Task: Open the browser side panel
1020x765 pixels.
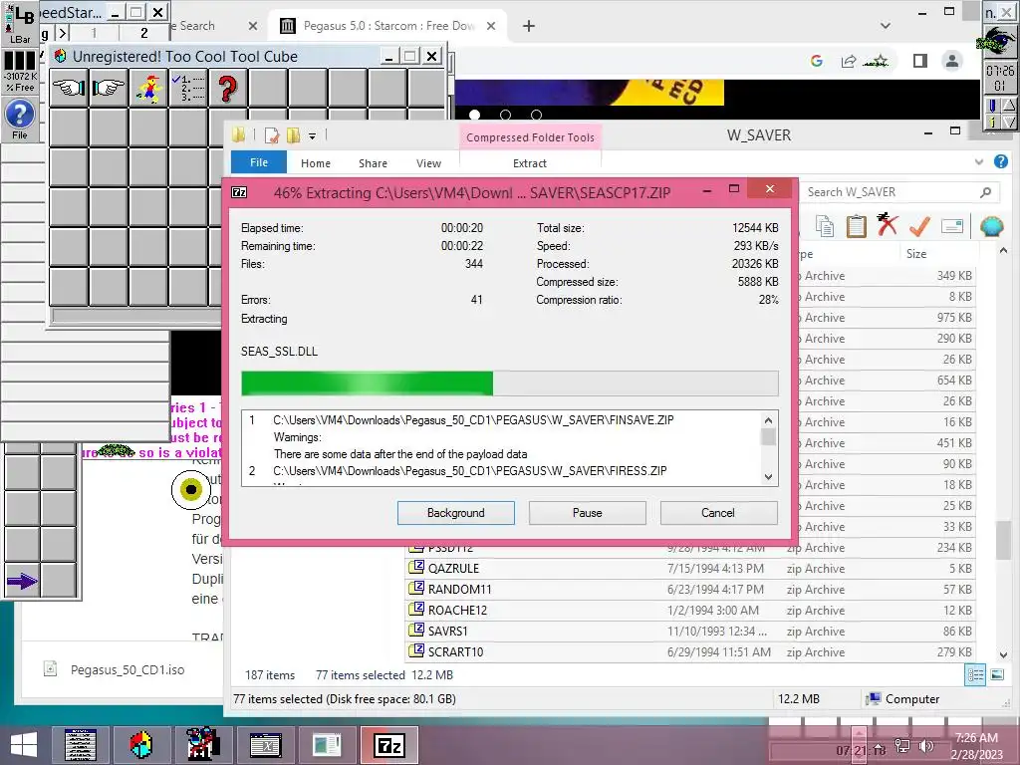Action: pos(919,61)
